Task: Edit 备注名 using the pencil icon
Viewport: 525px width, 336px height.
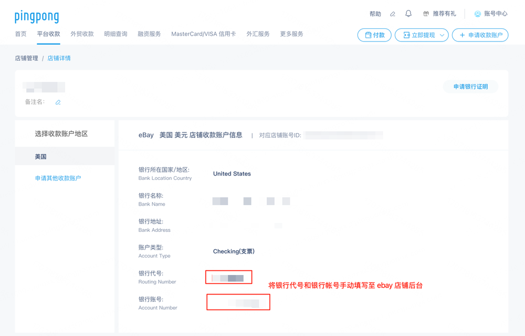Action: point(58,102)
